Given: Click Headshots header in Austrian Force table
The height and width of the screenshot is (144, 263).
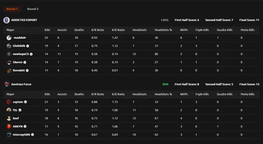Looking at the screenshot, I should point(140,94).
